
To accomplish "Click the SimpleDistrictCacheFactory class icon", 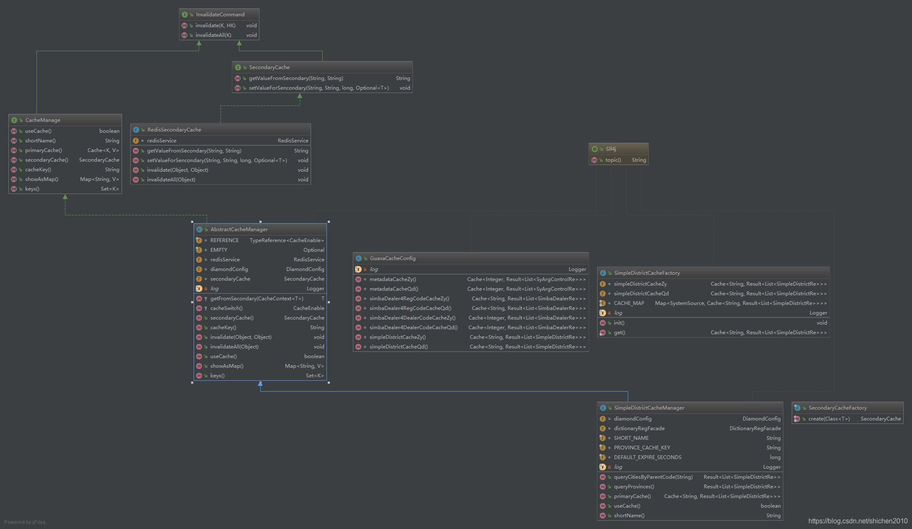I will click(x=603, y=273).
